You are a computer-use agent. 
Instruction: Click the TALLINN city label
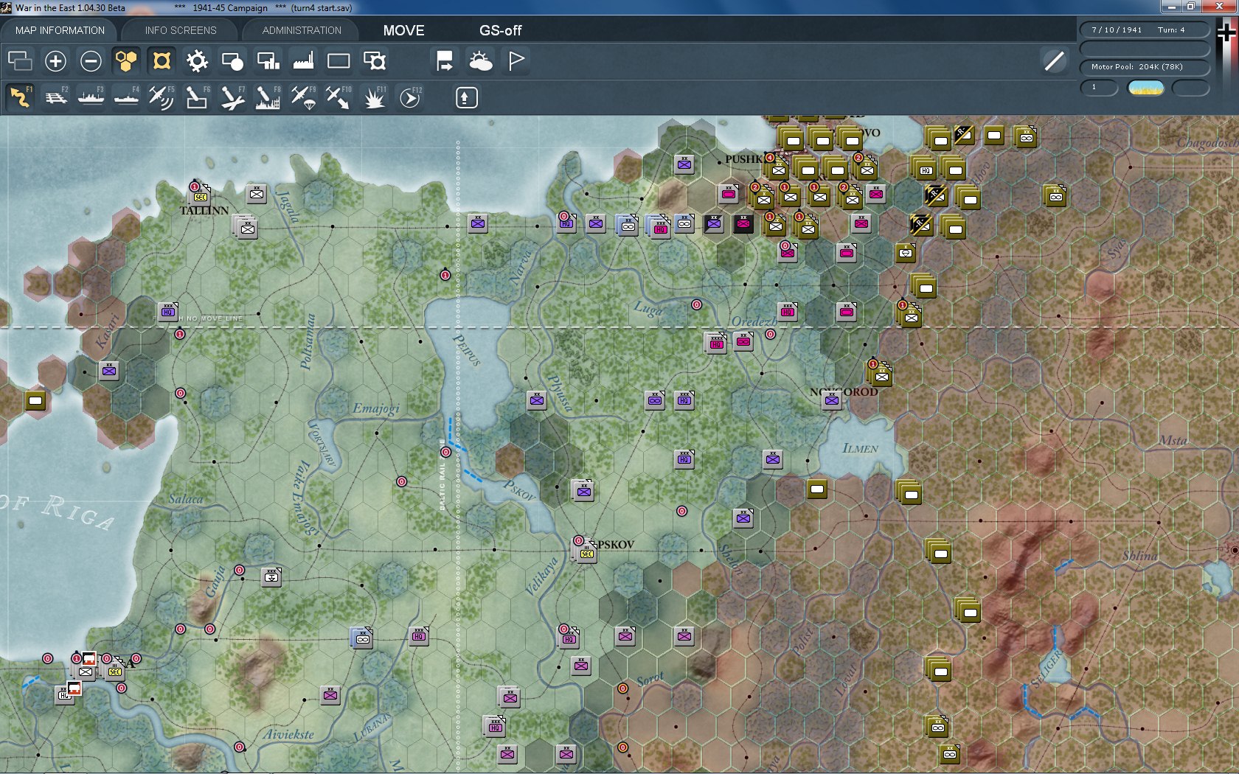(204, 211)
